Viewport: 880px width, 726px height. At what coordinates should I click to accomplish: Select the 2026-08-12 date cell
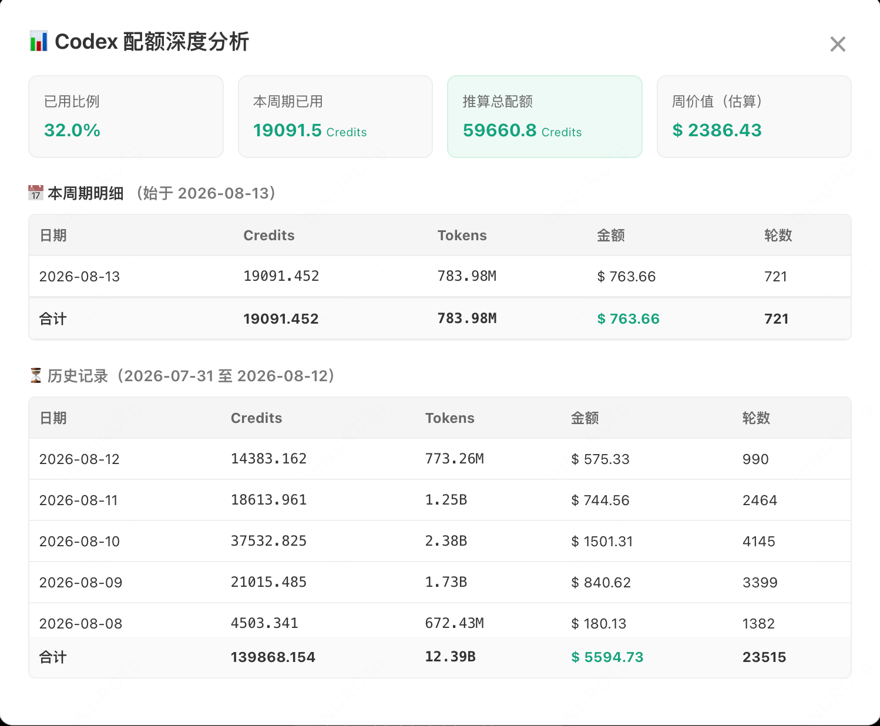click(x=79, y=459)
